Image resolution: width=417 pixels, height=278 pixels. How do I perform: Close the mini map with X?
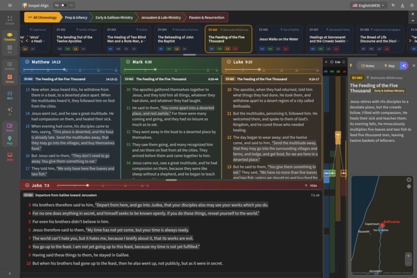click(326, 62)
